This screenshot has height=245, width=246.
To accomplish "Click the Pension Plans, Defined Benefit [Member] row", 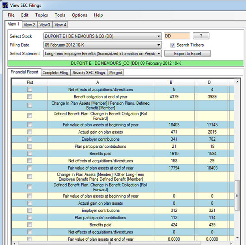I will pos(123,106).
